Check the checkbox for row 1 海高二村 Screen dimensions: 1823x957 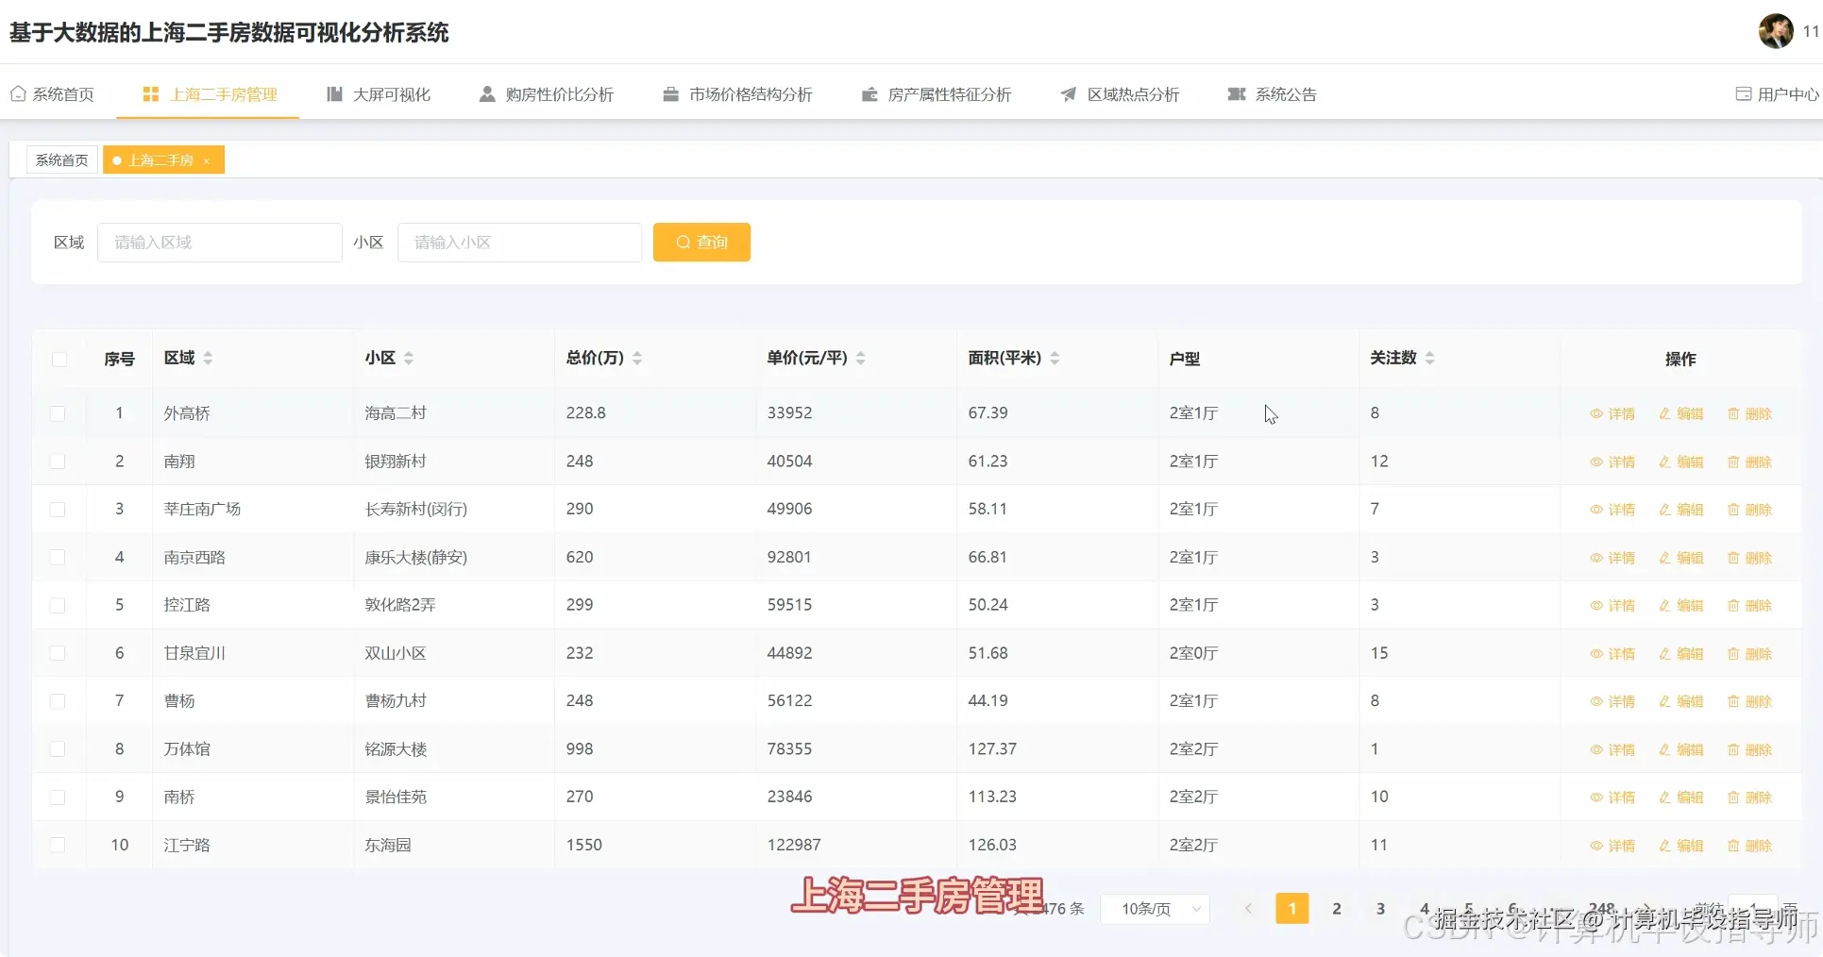59,413
